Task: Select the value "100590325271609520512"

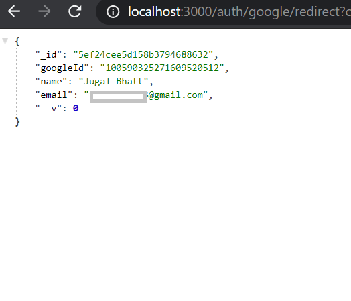Action: pos(162,68)
